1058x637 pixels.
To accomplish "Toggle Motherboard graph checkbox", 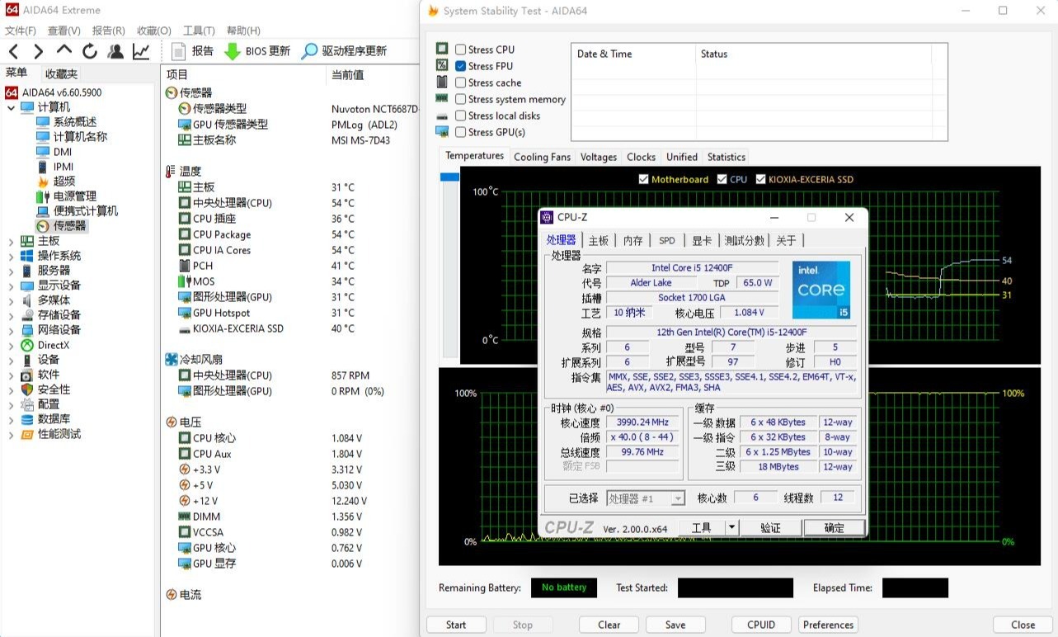I will [x=644, y=179].
